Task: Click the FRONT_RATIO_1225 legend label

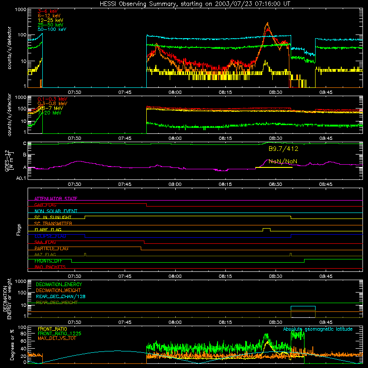Action: pyautogui.click(x=60, y=333)
